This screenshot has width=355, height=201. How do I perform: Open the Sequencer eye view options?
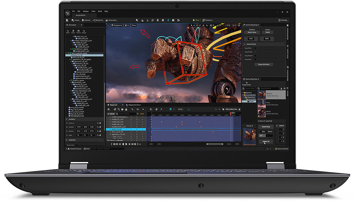pos(138,109)
